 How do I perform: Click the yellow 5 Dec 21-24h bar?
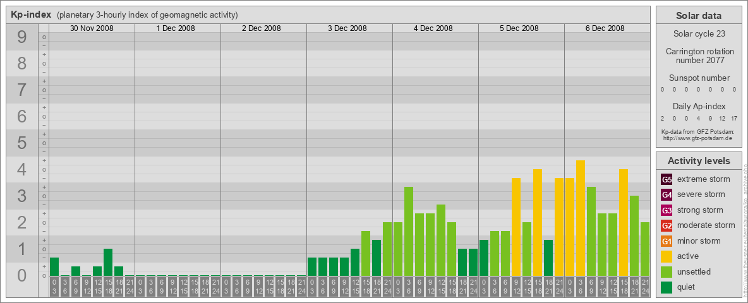point(559,227)
